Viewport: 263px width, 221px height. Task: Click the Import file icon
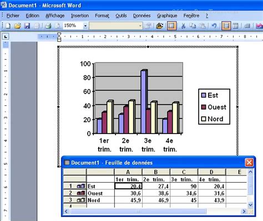click(160, 25)
